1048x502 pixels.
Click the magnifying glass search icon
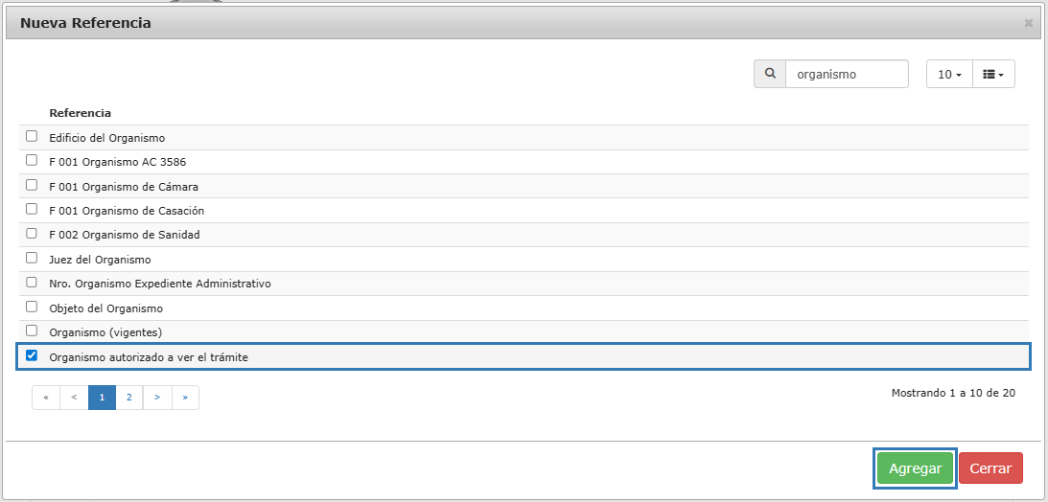770,74
